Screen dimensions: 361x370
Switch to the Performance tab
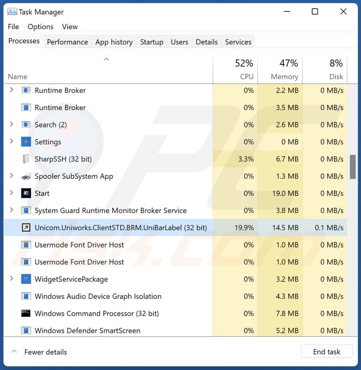(67, 42)
